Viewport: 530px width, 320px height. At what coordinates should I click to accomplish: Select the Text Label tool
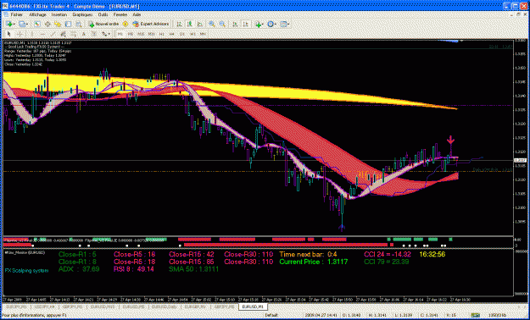click(94, 34)
